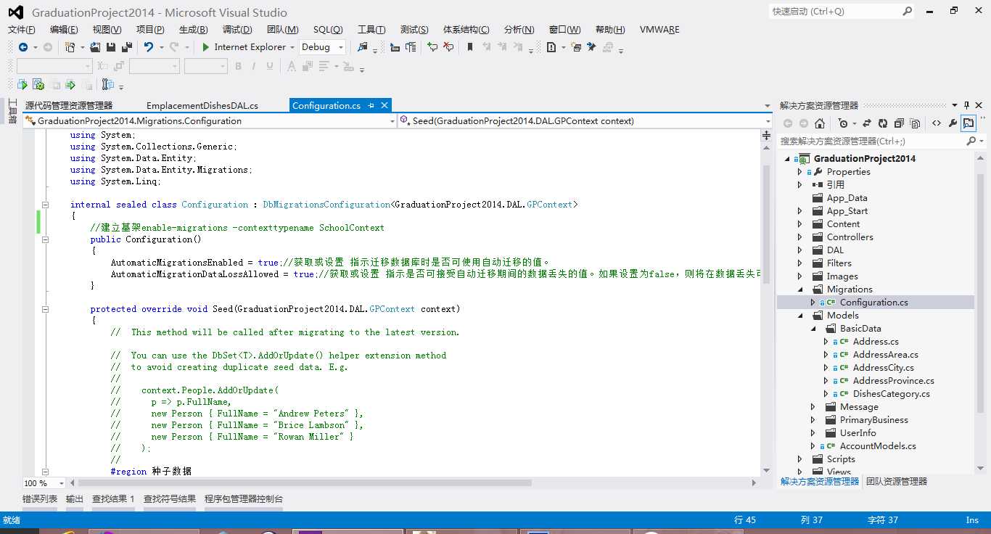Open the 100 % zoom dropdown
This screenshot has height=534, width=991.
pyautogui.click(x=61, y=483)
